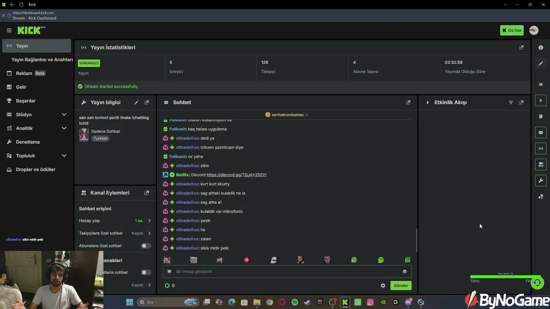Select the white ghost with sunglasses emote
550x309 pixels.
pyautogui.click(x=274, y=260)
